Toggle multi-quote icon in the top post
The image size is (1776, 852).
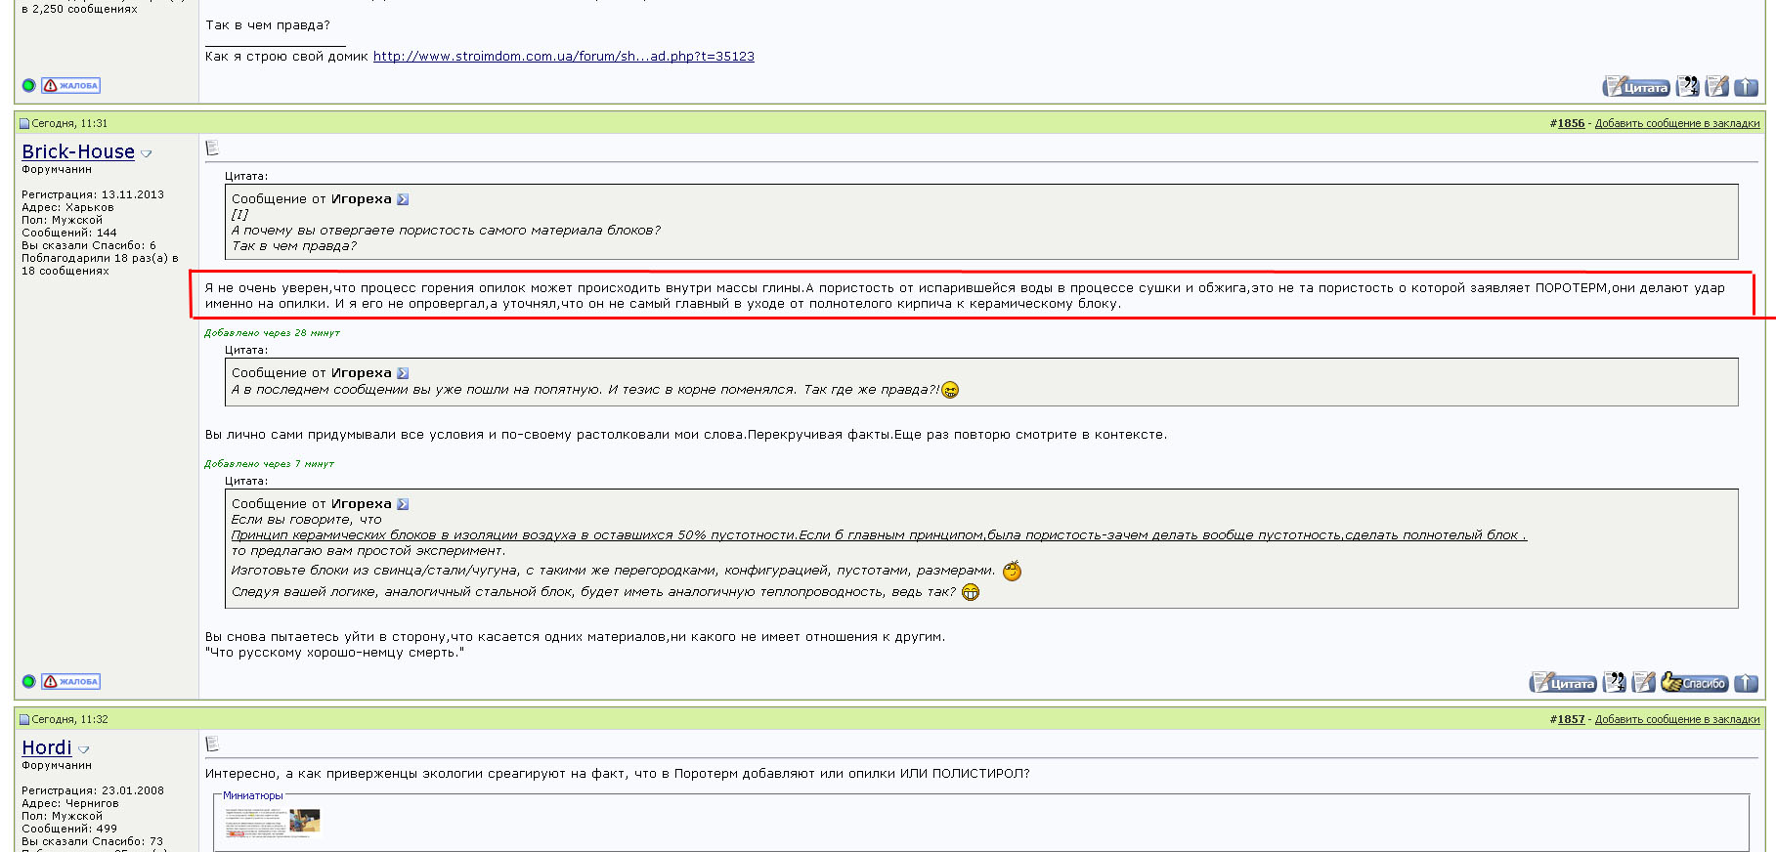coord(1688,87)
